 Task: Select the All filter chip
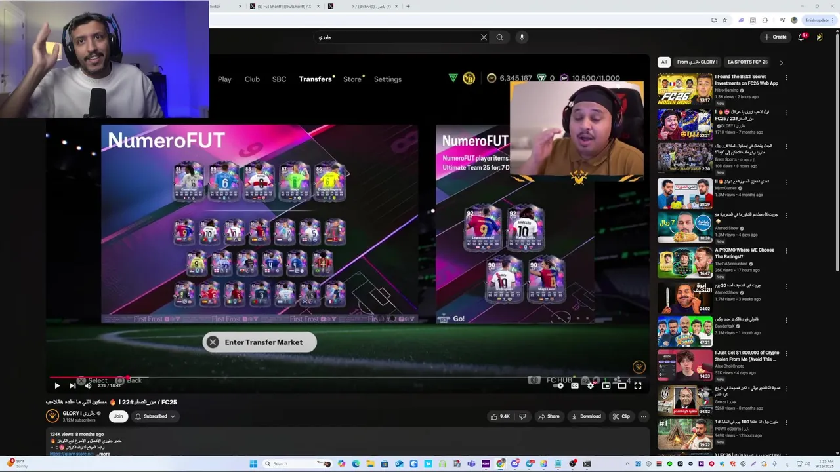663,62
